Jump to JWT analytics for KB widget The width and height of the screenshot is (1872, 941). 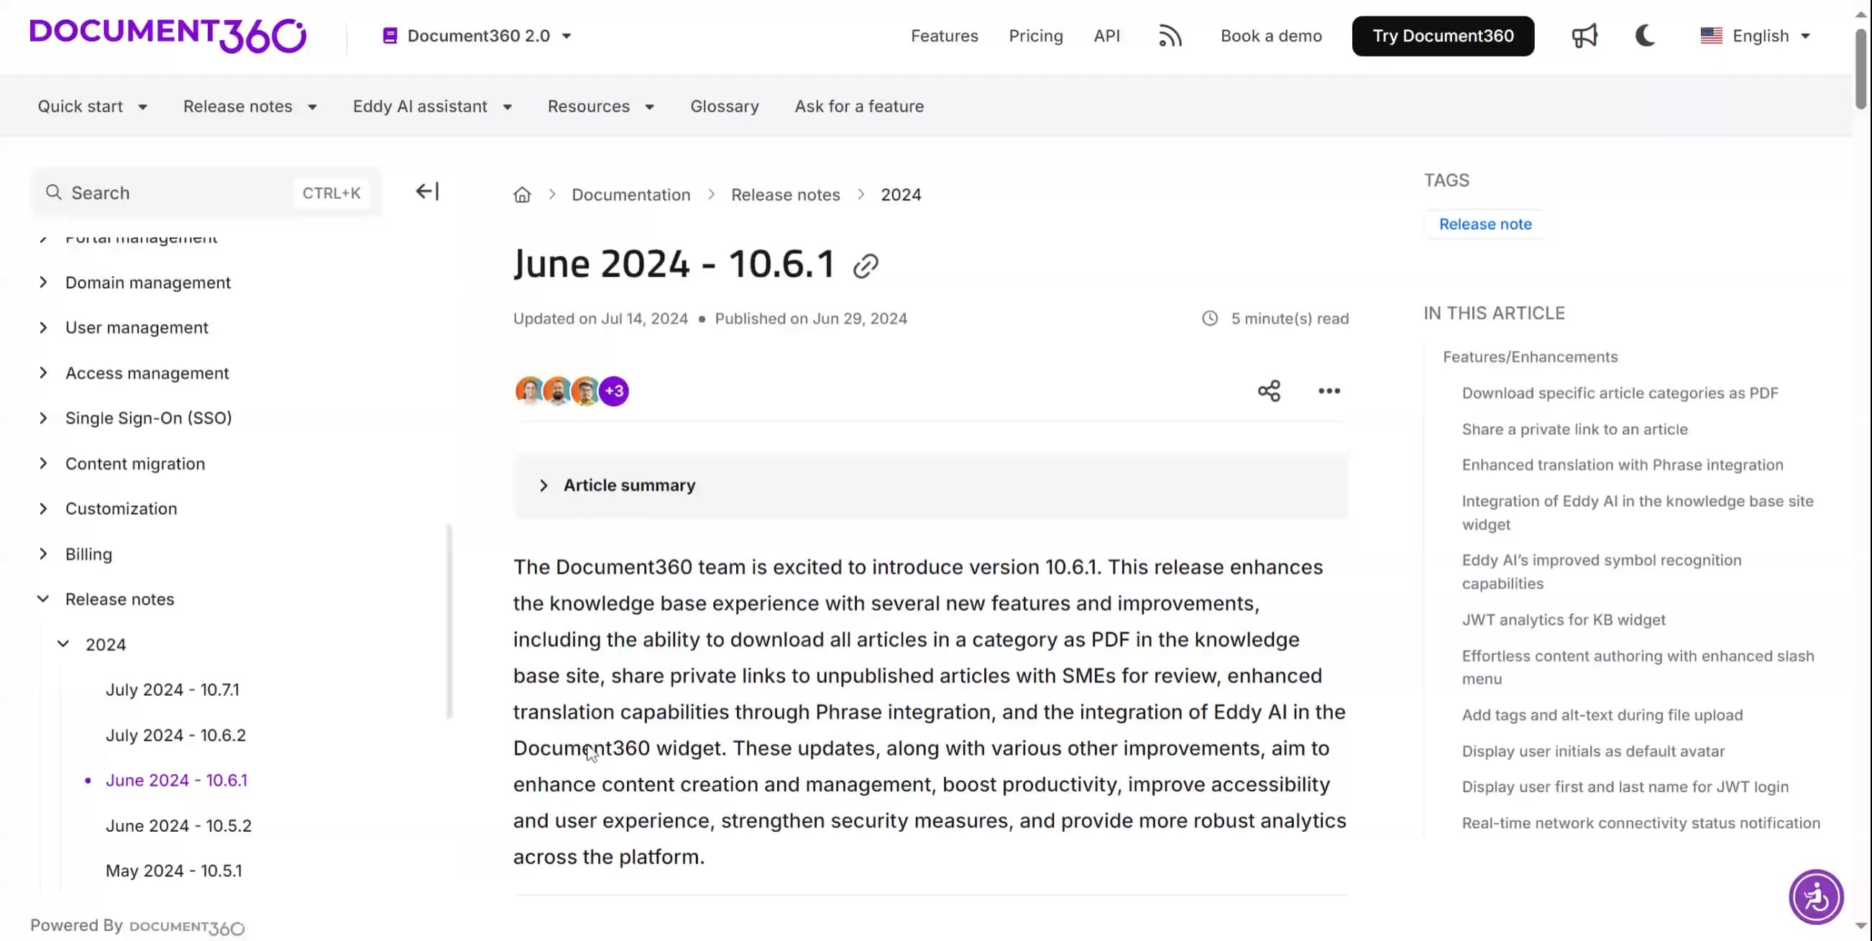[1563, 620]
